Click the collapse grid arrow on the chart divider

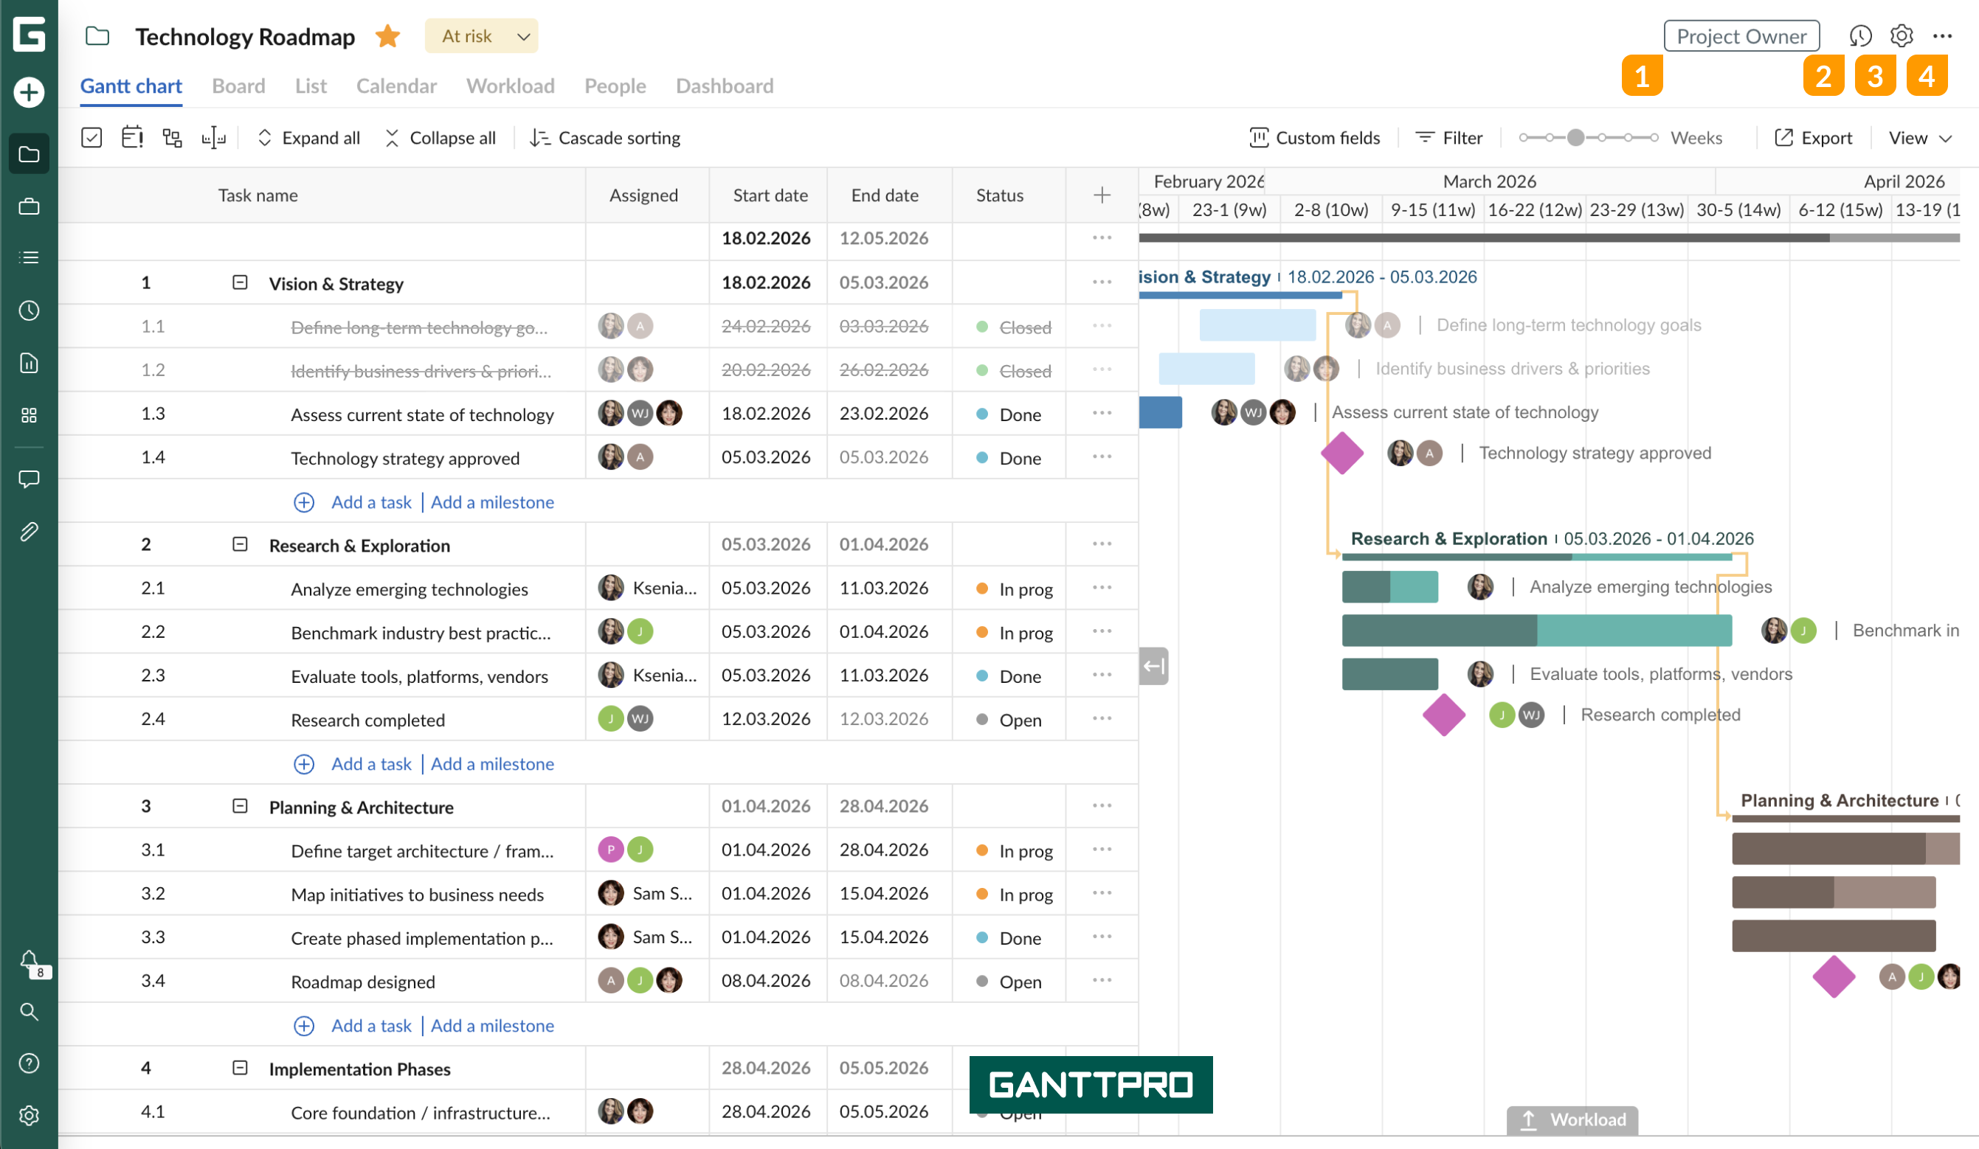pyautogui.click(x=1153, y=667)
